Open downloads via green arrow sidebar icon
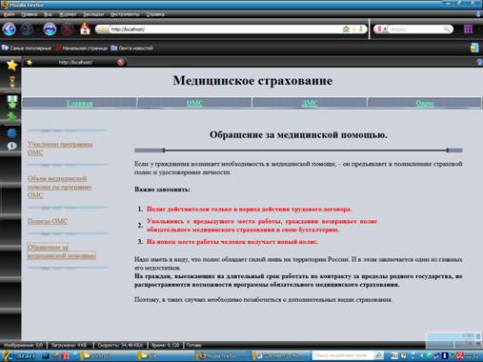This screenshot has height=362, width=483. 12,102
